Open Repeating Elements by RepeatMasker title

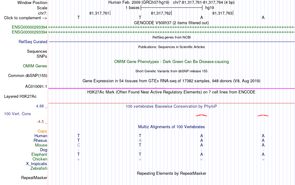171,174
